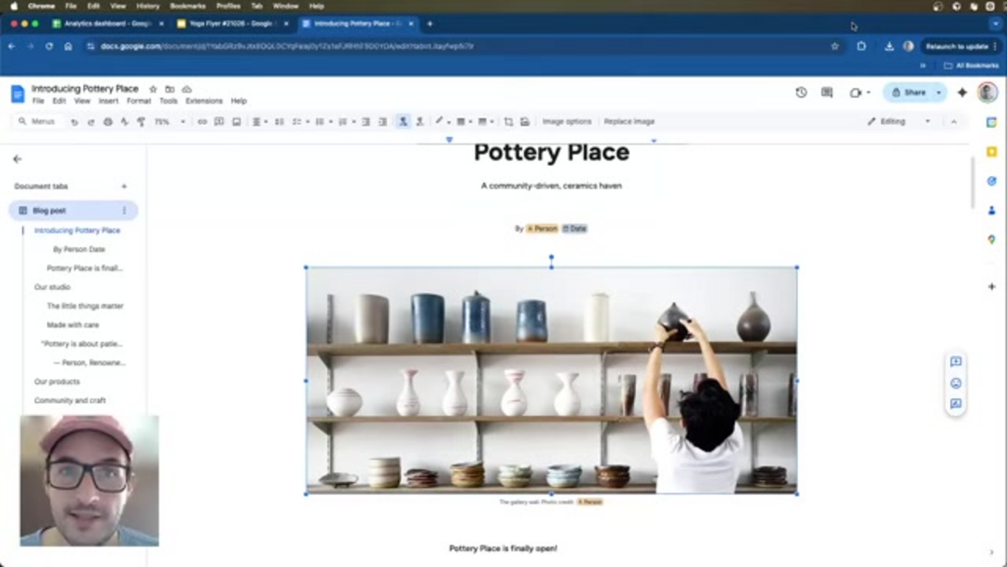Toggle In line text wrapping

[402, 121]
